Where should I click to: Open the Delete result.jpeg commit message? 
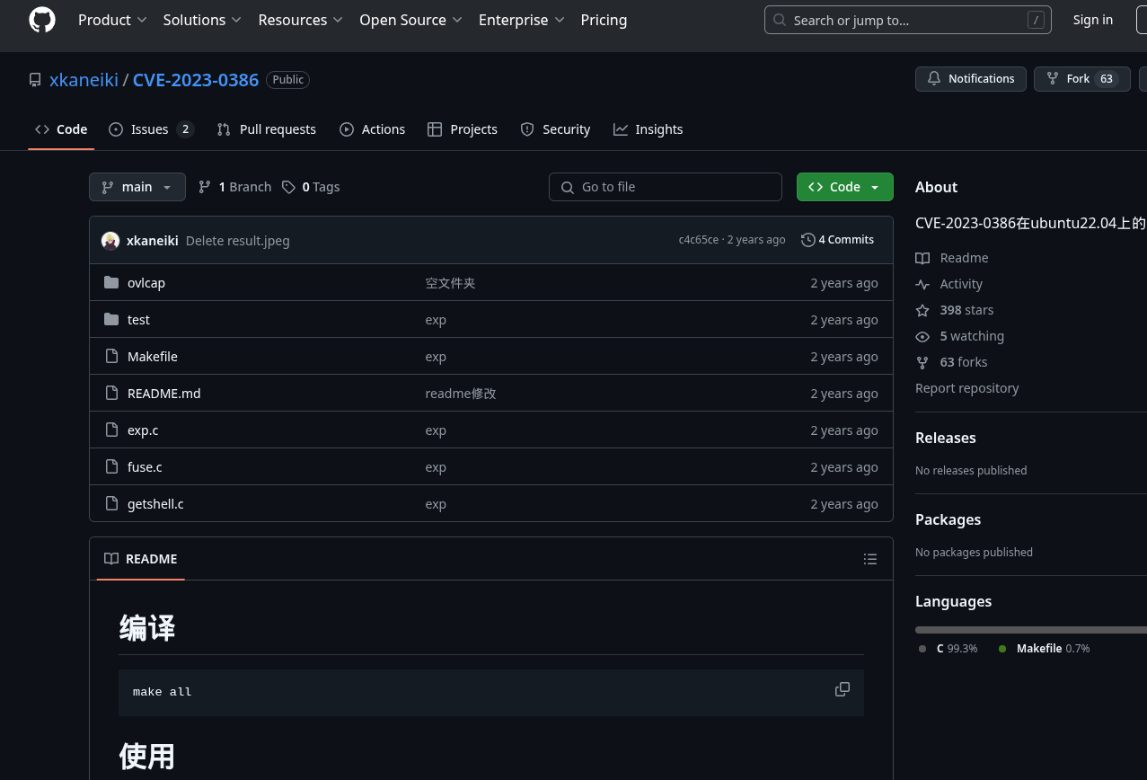click(x=238, y=241)
